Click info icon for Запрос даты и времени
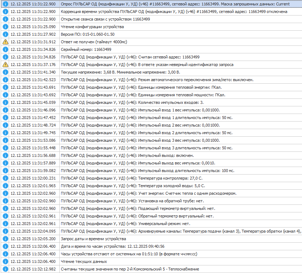This screenshot has height=273, width=302. [x=5, y=239]
